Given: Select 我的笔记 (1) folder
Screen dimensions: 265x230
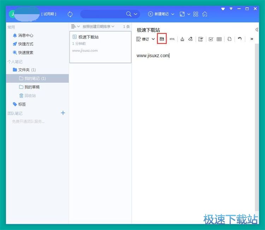Looking at the screenshot, I should [37, 78].
